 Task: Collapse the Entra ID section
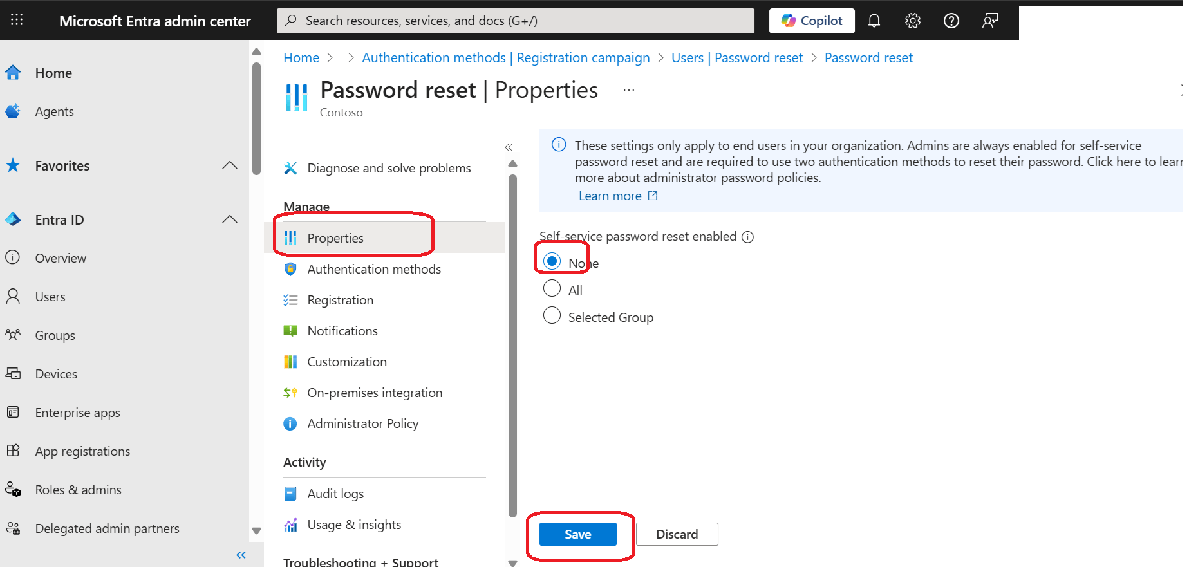[x=230, y=219]
